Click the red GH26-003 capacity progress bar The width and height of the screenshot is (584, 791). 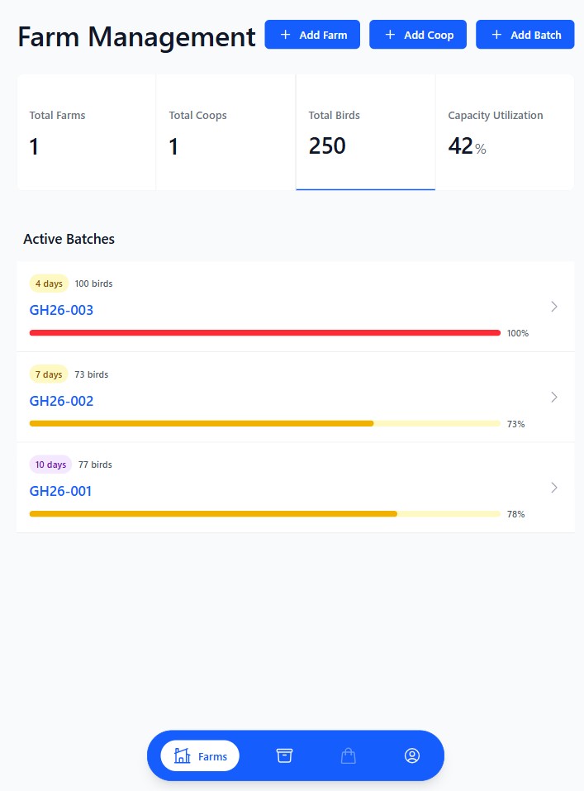tap(264, 333)
